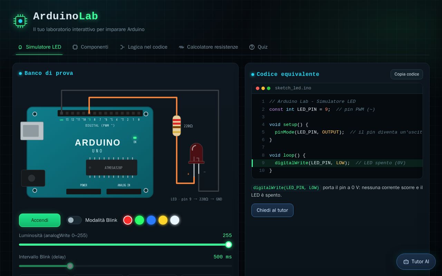
Task: Click the Copia codice button
Action: [407, 74]
